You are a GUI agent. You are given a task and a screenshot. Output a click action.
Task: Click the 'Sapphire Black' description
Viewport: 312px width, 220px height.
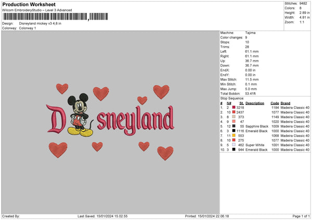(257, 126)
